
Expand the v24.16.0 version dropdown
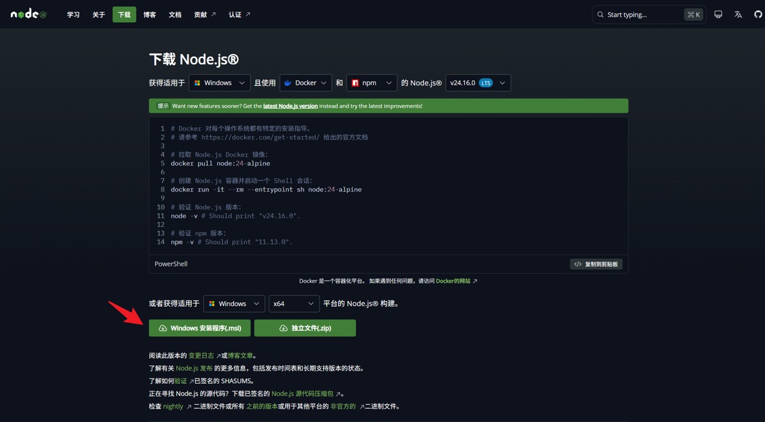tap(478, 83)
